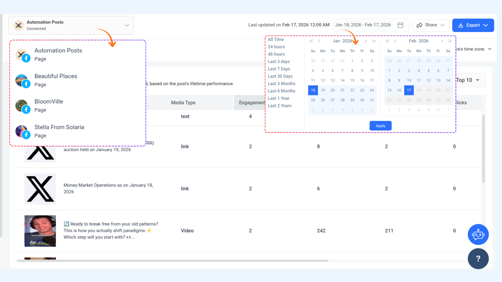The width and height of the screenshot is (502, 282).
Task: Apply the selected date range
Action: pyautogui.click(x=380, y=126)
